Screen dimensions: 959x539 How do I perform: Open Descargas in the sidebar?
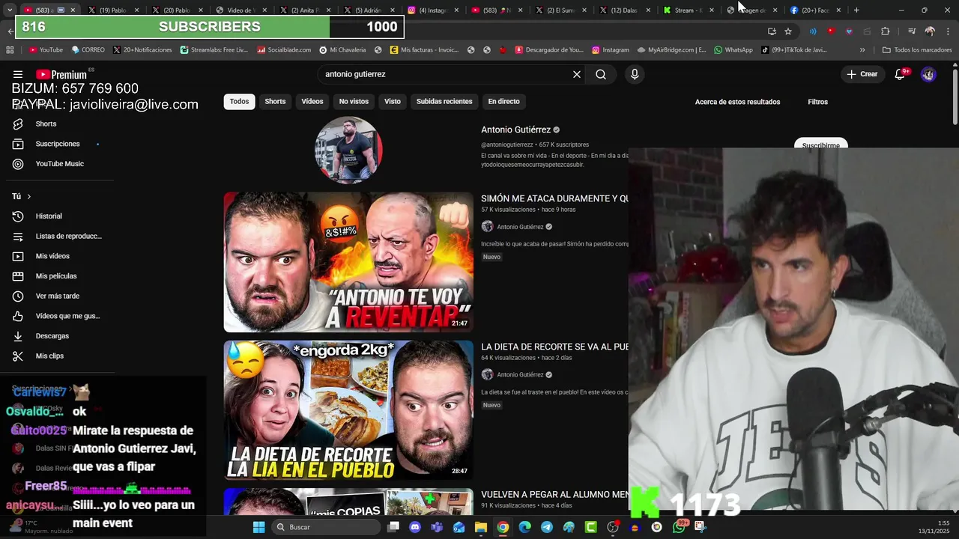point(52,336)
